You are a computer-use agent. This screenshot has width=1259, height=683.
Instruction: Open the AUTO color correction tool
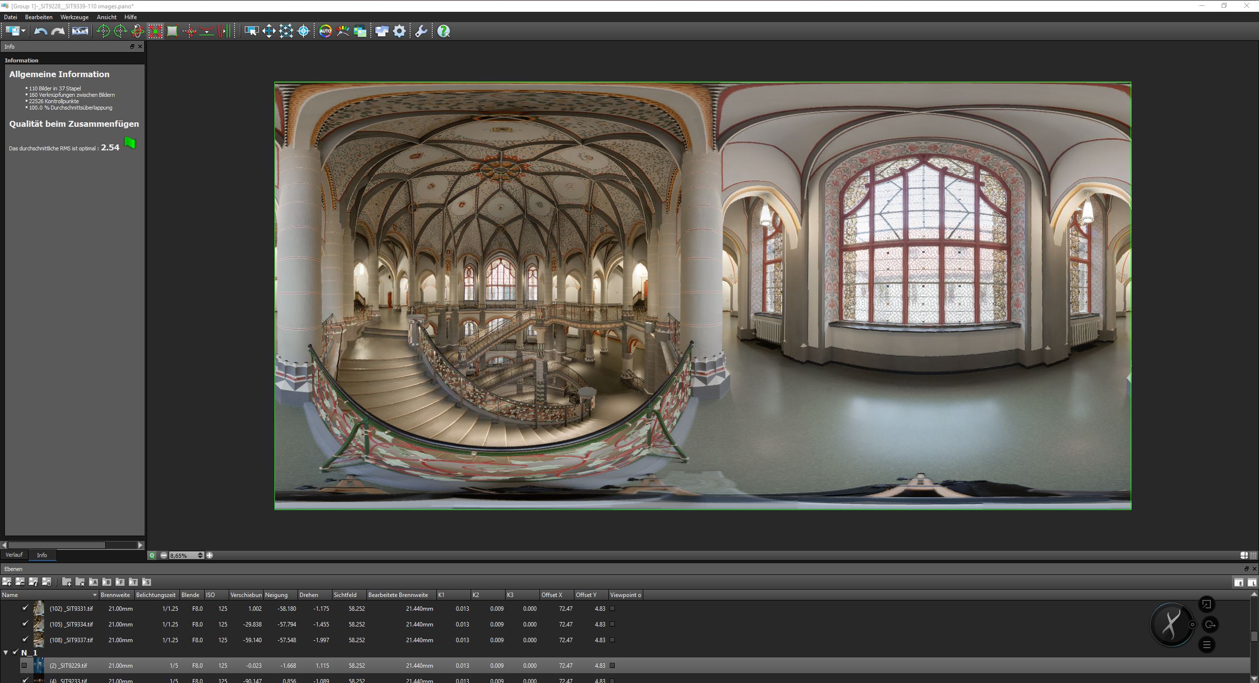coord(325,31)
